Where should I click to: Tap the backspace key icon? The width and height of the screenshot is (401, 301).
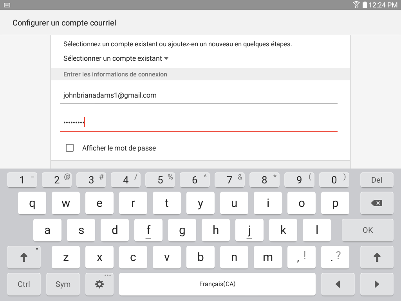point(377,203)
